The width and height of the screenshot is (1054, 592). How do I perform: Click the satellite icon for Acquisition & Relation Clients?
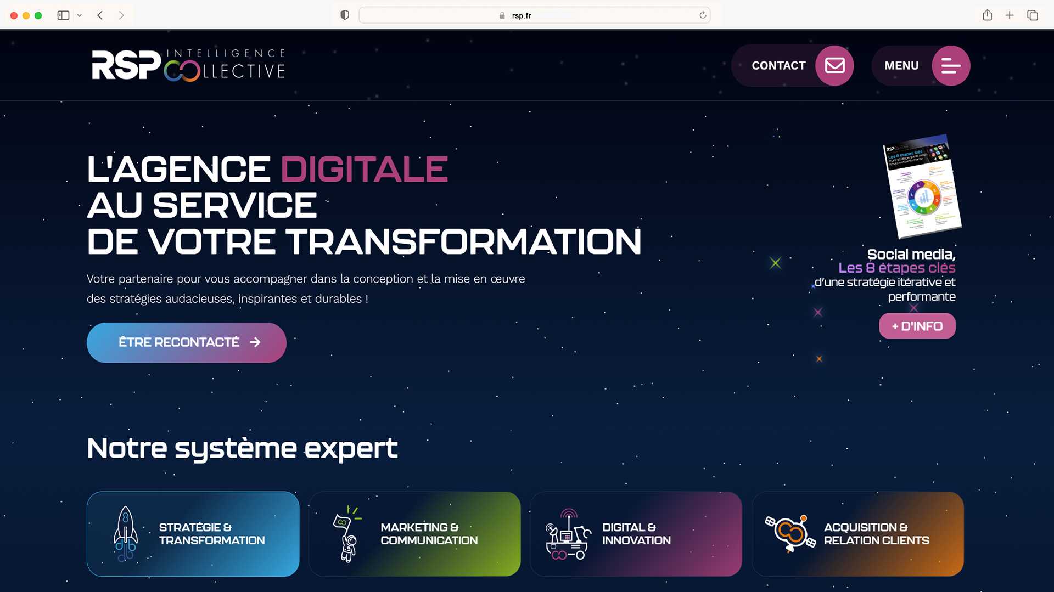[x=790, y=533]
